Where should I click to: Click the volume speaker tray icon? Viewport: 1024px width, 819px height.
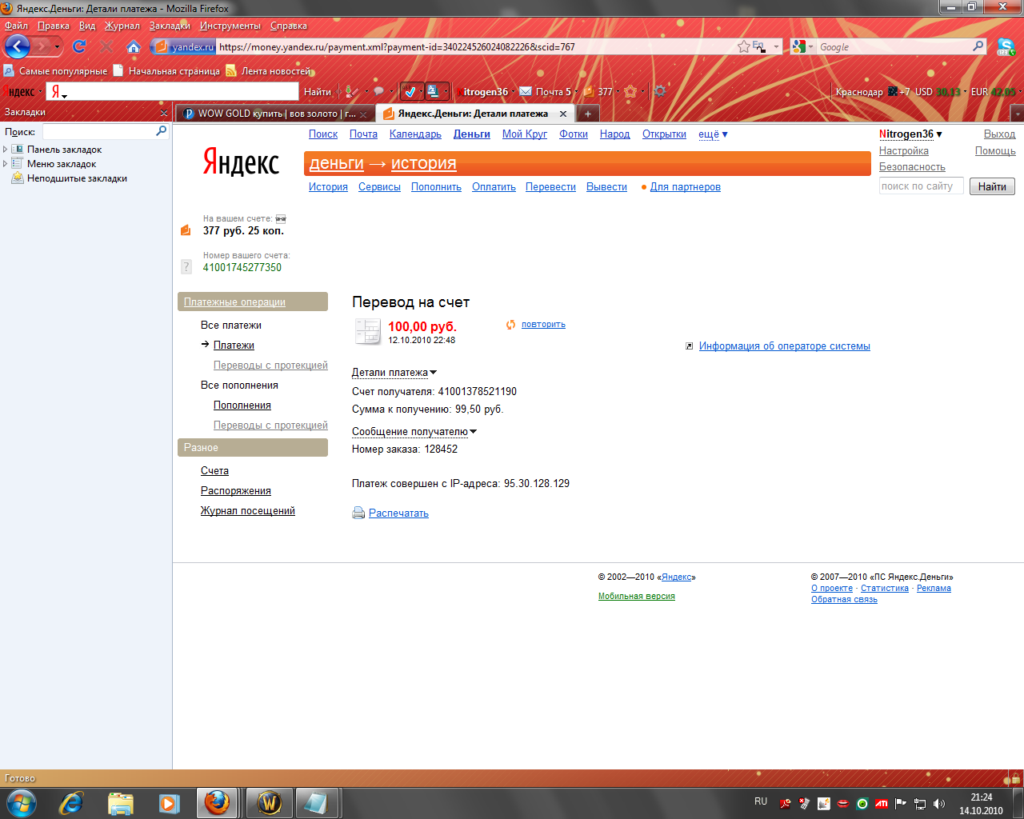point(939,804)
